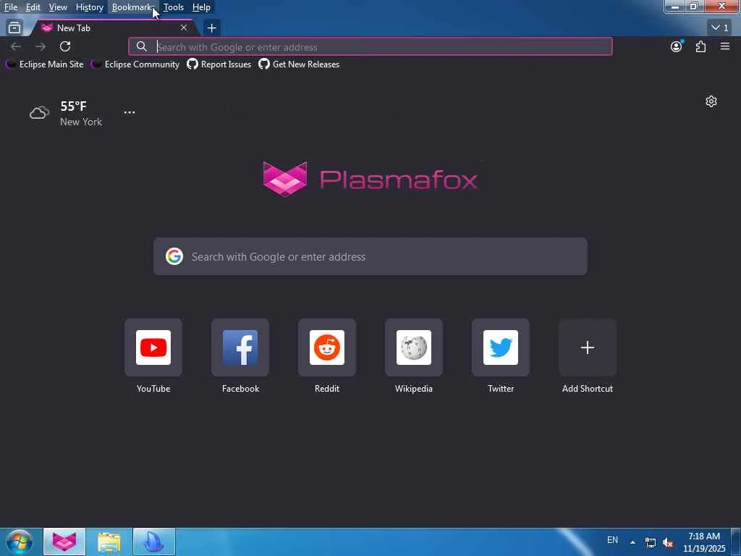Click Show Desktop strip at taskbar end

(736, 542)
